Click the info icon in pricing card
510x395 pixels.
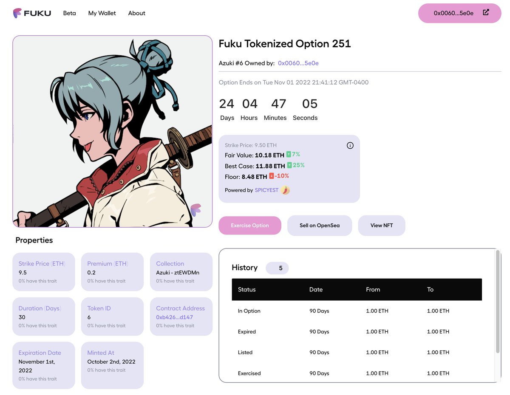tap(350, 145)
